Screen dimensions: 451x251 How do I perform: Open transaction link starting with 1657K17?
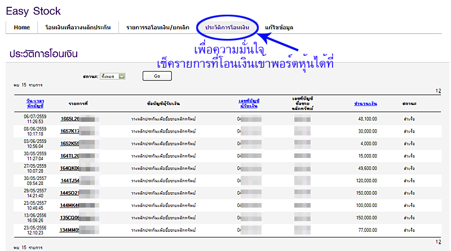[70, 131]
